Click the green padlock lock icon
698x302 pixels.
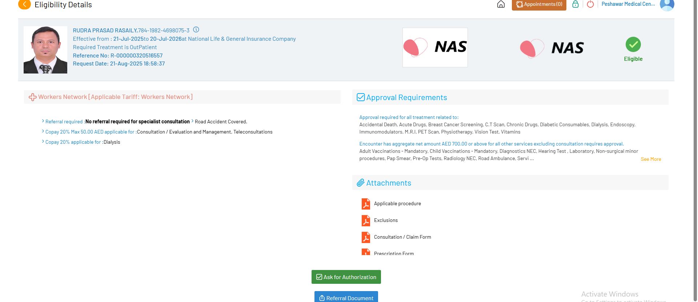[575, 4]
